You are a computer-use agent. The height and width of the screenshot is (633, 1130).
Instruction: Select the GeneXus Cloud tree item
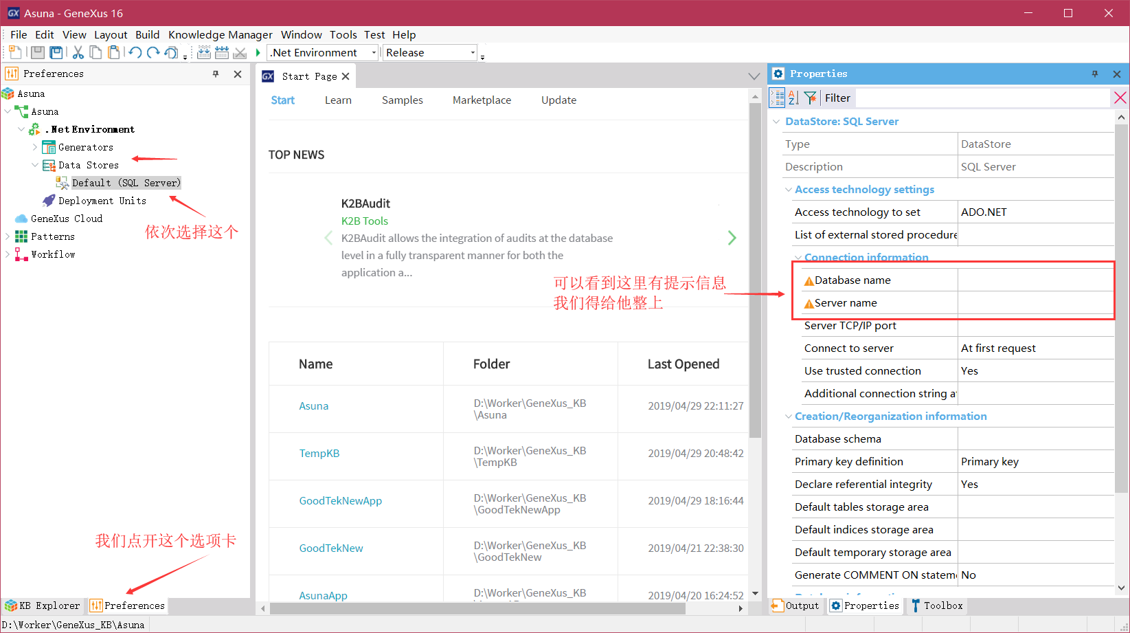coord(67,219)
